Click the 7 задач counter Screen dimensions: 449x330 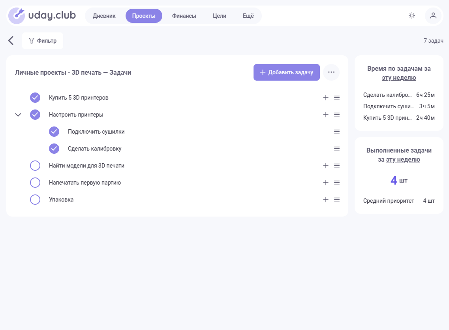coord(433,41)
